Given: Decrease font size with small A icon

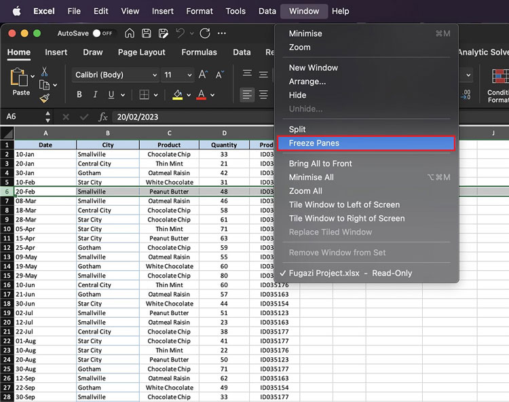Looking at the screenshot, I should click(220, 75).
